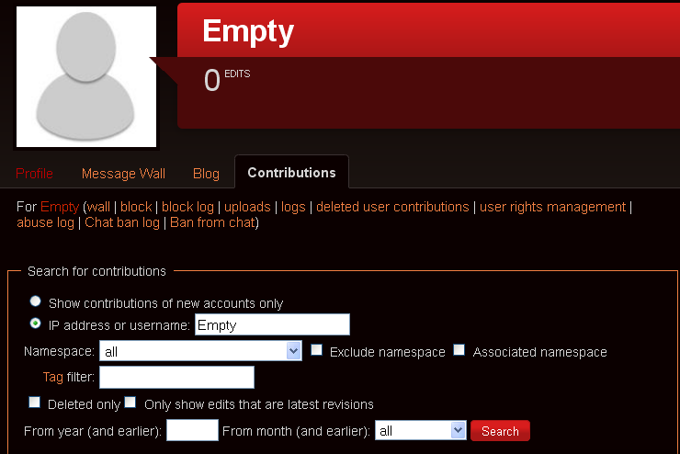This screenshot has width=680, height=454.
Task: Click the red Search button
Action: coord(500,431)
